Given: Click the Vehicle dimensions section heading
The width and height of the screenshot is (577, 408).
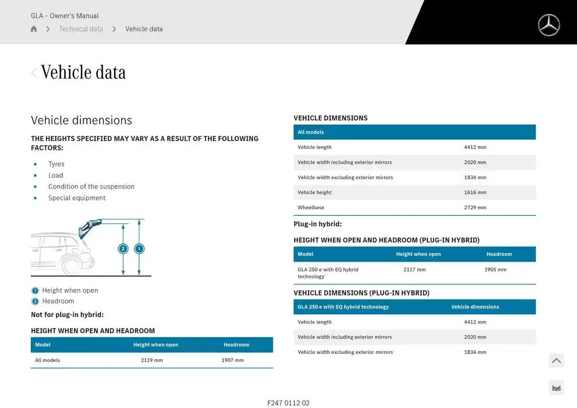Looking at the screenshot, I should click(x=82, y=120).
